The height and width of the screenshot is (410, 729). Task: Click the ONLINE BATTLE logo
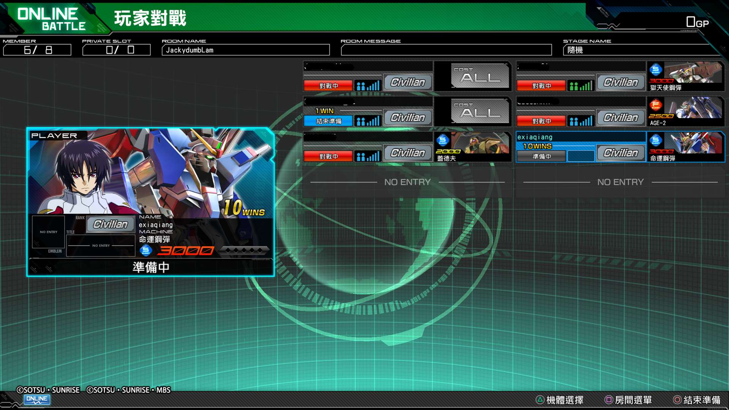(x=51, y=19)
